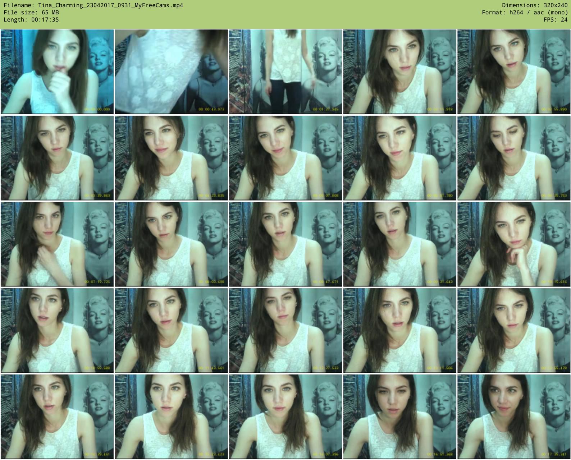Select the frame stamped 00:14:39
This screenshot has height=460, width=571.
57,417
